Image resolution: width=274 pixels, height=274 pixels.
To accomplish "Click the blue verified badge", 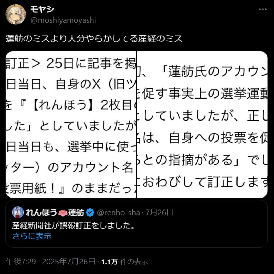I will [90, 212].
